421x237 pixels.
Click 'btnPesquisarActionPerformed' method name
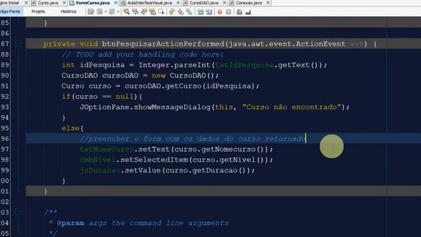[162, 44]
